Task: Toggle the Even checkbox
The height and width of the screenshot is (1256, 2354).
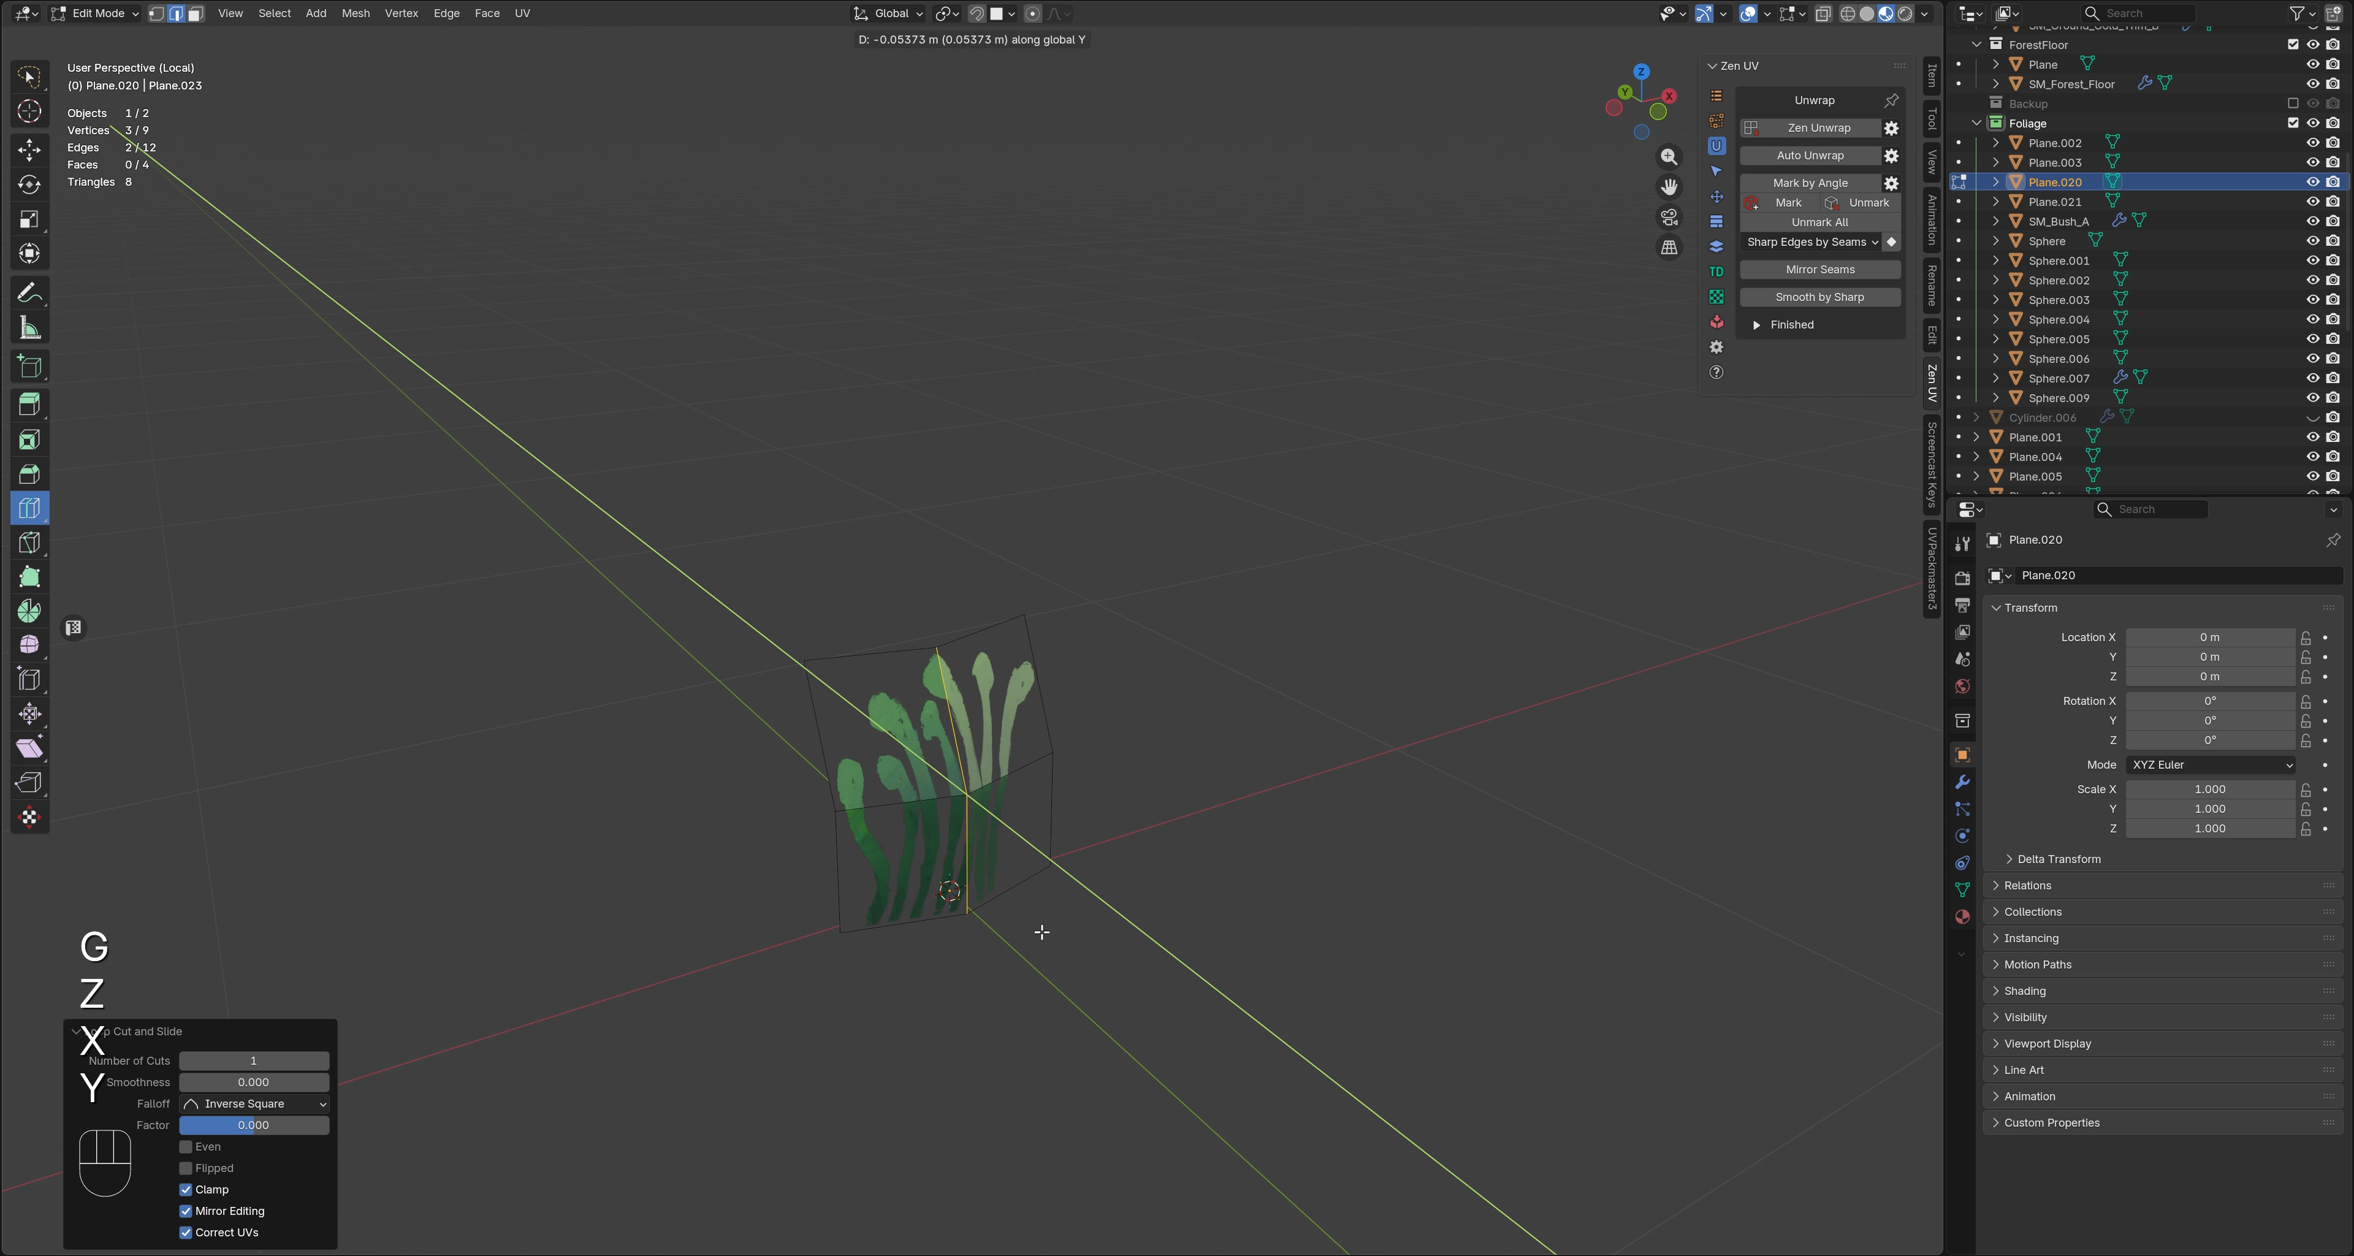Action: pyautogui.click(x=186, y=1148)
